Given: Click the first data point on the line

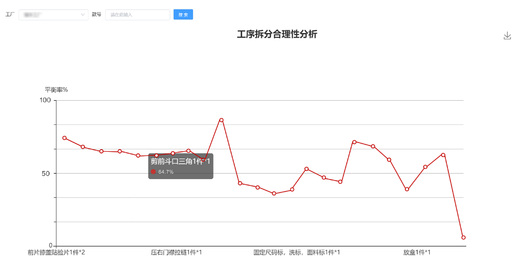Looking at the screenshot, I should click(65, 138).
